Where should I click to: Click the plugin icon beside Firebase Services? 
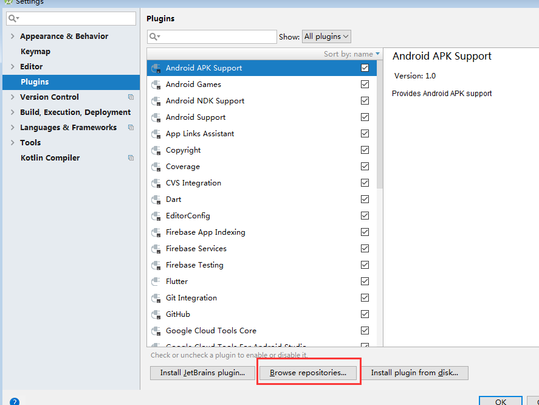156,249
